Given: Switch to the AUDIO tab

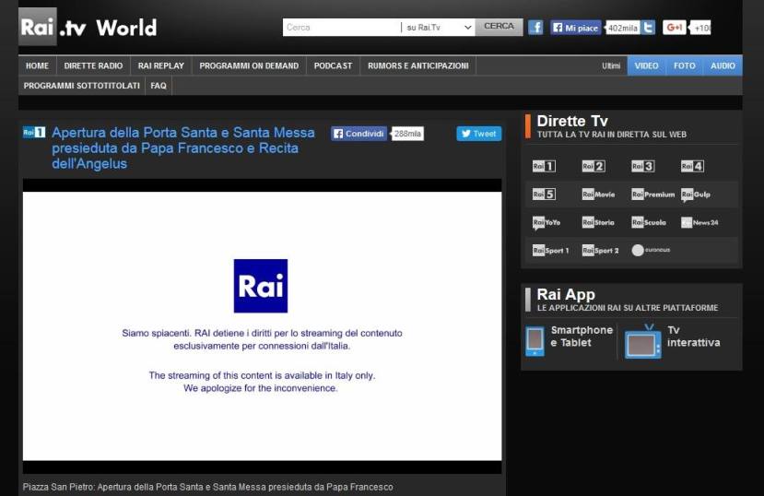Looking at the screenshot, I should (723, 66).
